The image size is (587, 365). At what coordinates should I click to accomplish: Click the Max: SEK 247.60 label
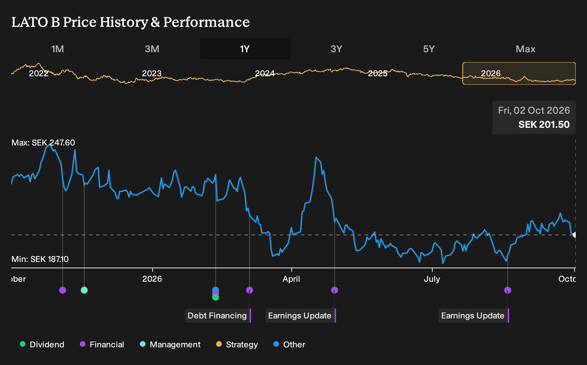click(43, 143)
